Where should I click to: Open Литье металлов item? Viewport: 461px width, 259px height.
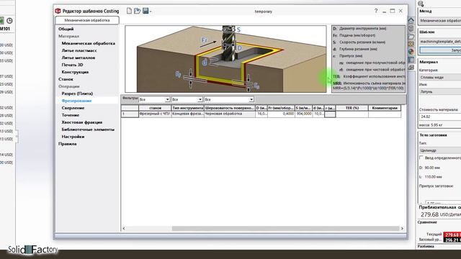point(79,58)
